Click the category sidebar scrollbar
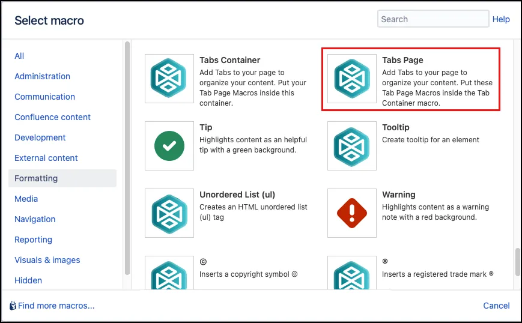This screenshot has height=323, width=522. [127, 158]
